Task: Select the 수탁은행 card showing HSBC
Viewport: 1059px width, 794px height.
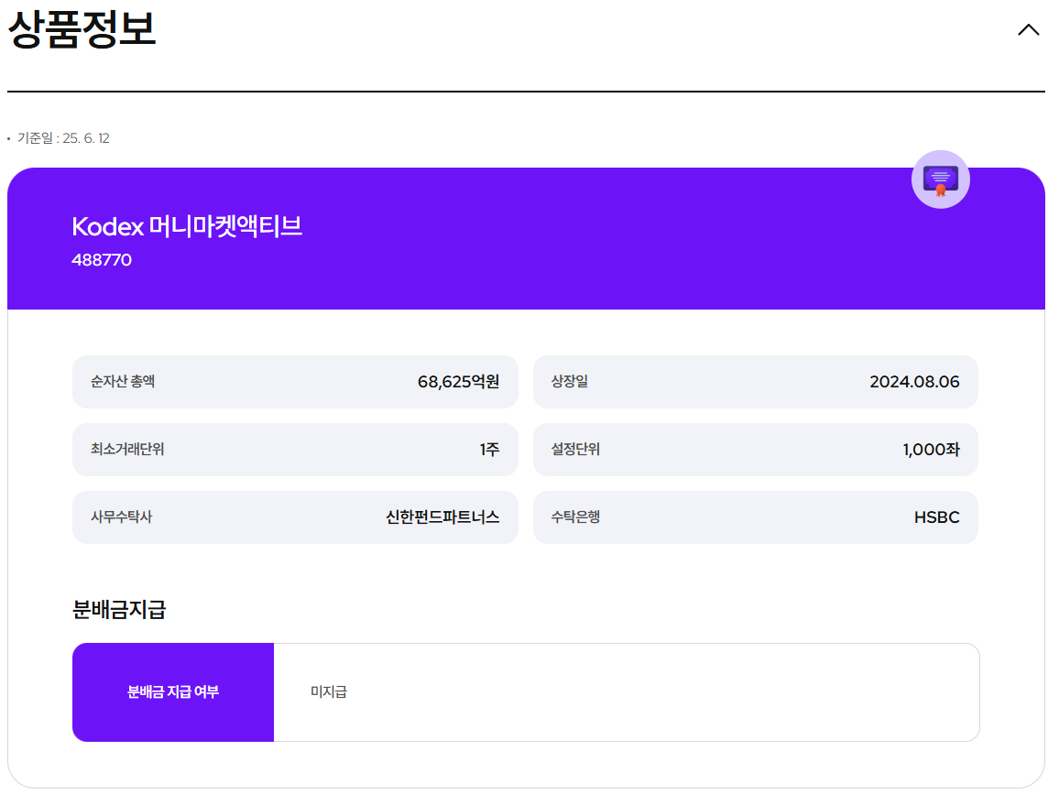Action: click(x=755, y=517)
